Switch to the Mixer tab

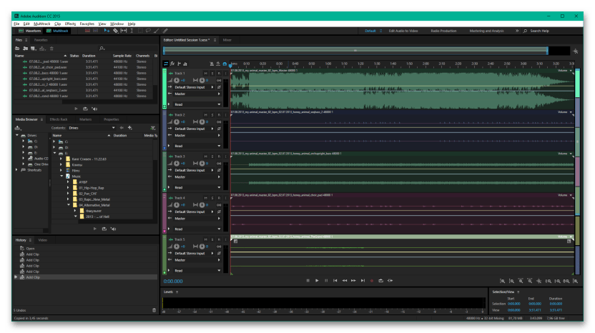click(x=227, y=40)
